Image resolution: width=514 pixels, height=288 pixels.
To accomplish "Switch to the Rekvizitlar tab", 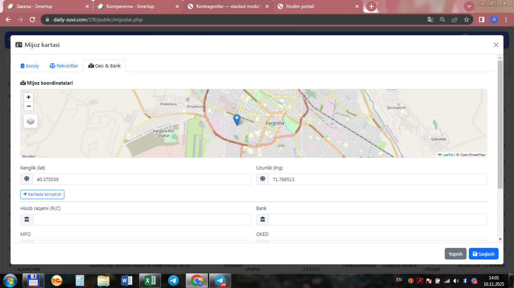I will (63, 66).
